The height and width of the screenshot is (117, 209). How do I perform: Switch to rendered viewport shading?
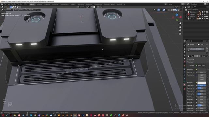[x=179, y=10]
